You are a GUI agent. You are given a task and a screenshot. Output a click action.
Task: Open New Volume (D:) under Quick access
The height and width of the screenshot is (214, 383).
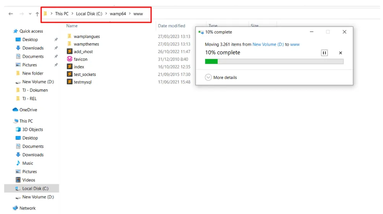38,82
